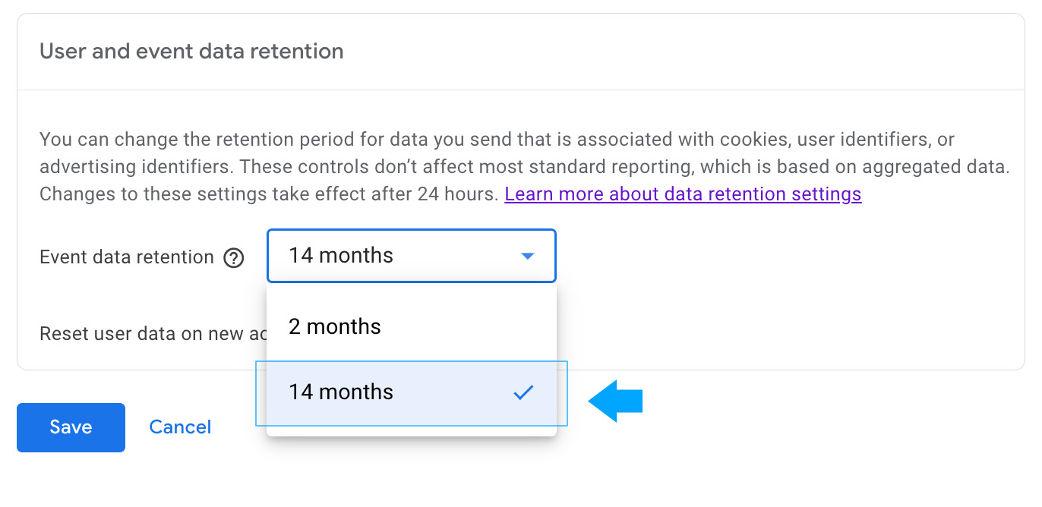This screenshot has width=1042, height=507.
Task: Select 14 months in the dropdown list
Action: [380, 392]
